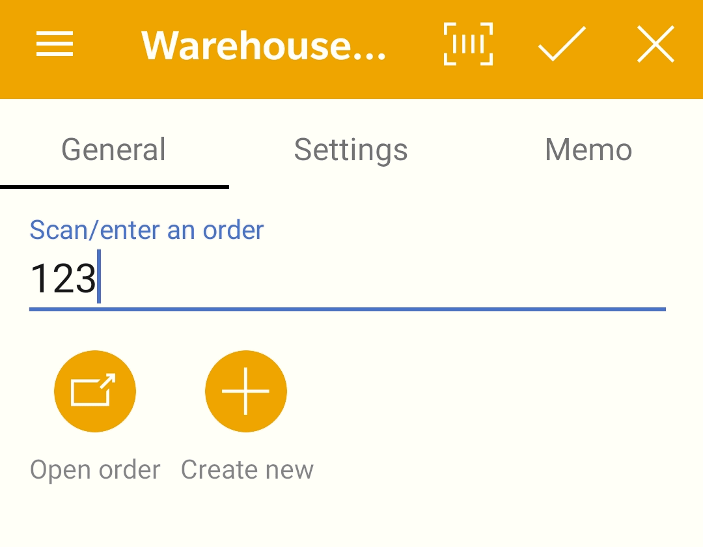
Task: Click the Create new plus icon
Action: tap(245, 391)
